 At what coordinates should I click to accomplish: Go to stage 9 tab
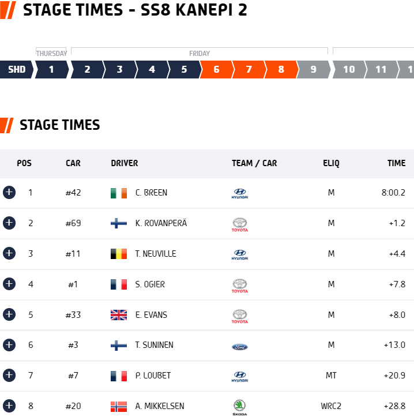pos(313,69)
